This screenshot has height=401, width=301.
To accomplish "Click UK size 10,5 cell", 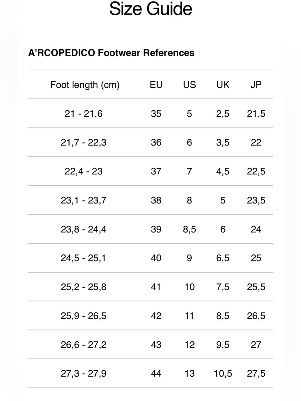I will (x=223, y=374).
